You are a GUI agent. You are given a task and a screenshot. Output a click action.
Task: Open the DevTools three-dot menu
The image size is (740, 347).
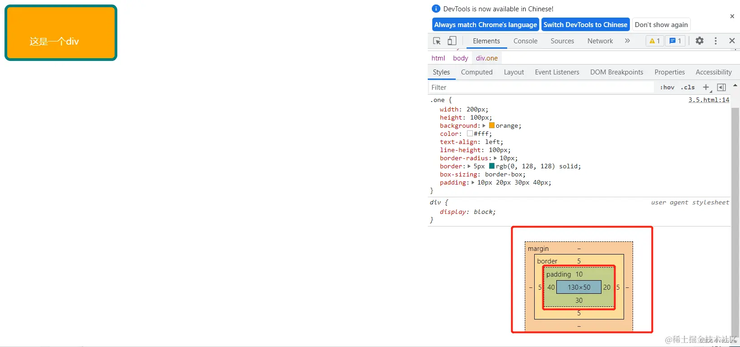click(716, 41)
